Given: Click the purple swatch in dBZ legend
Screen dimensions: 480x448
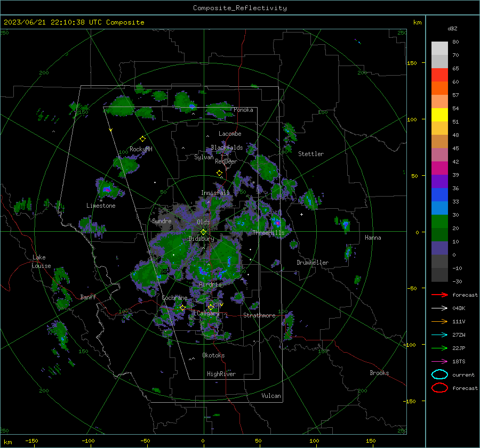Looking at the screenshot, I should (439, 181).
